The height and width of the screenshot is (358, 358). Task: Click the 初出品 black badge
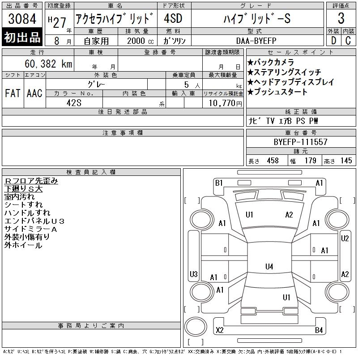pyautogui.click(x=22, y=38)
